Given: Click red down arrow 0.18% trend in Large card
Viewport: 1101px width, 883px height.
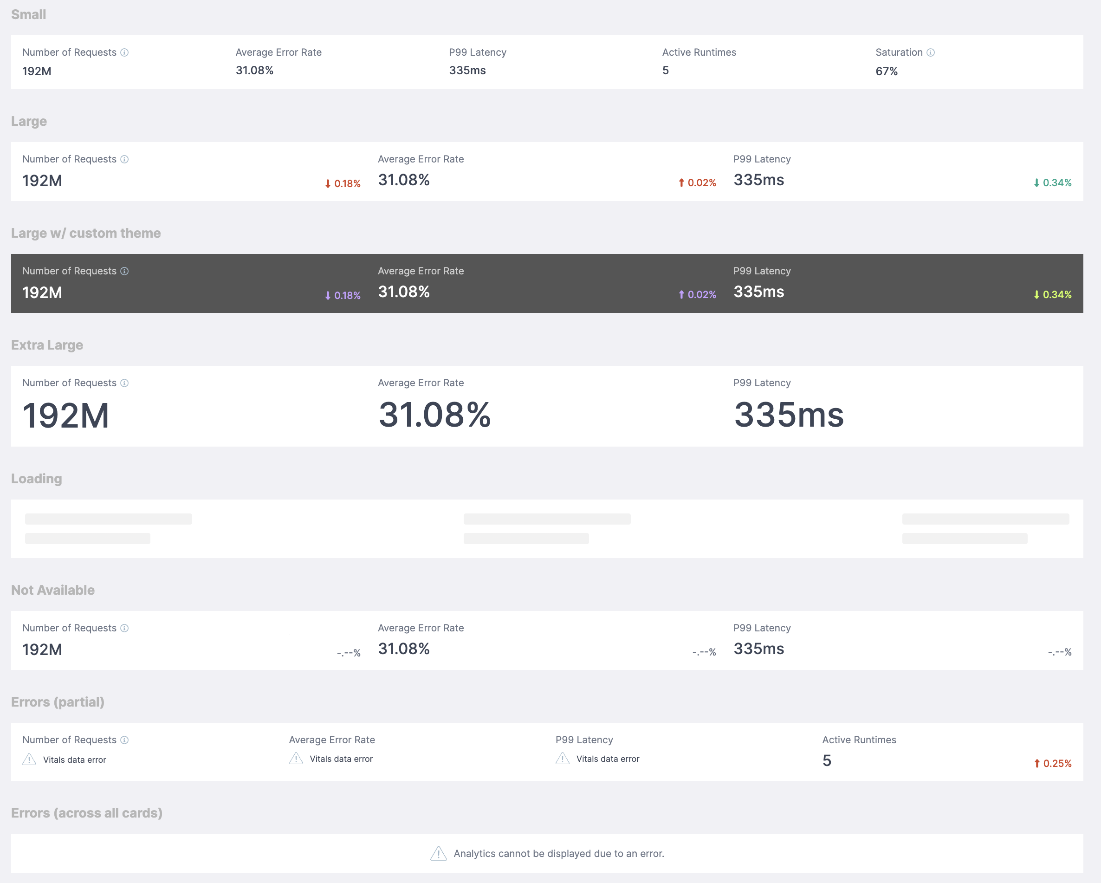Looking at the screenshot, I should point(343,184).
